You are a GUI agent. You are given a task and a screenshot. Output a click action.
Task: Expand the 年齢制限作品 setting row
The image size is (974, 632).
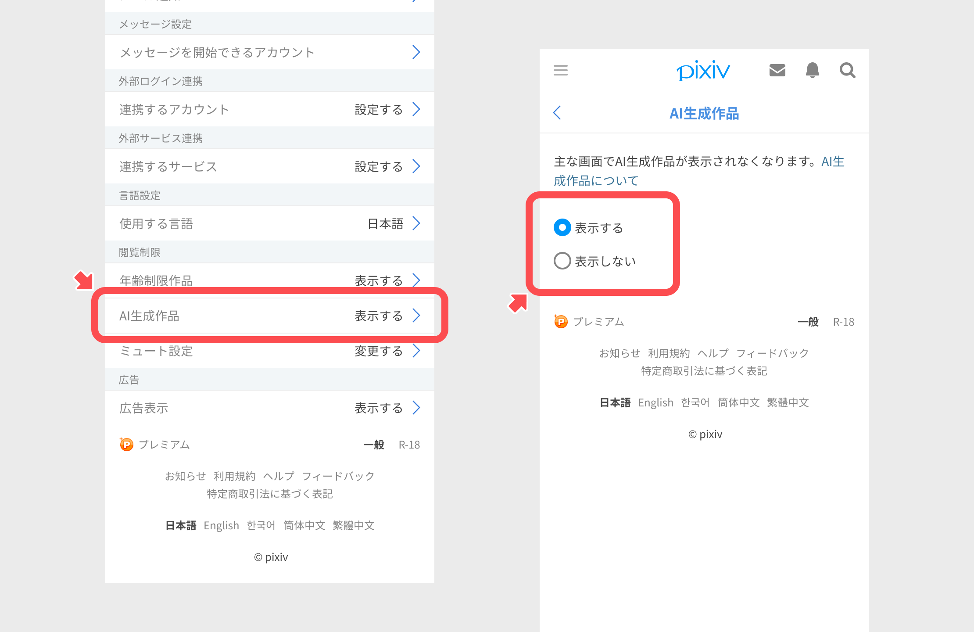click(269, 280)
